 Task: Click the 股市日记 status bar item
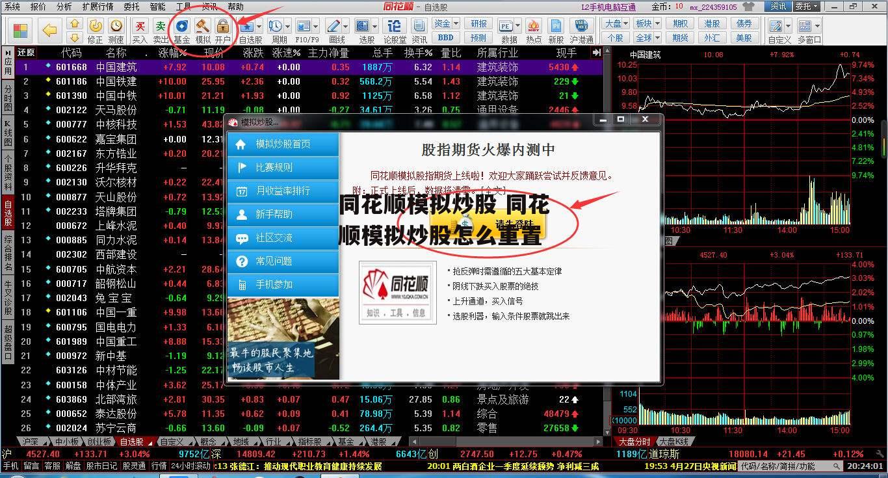click(x=102, y=466)
